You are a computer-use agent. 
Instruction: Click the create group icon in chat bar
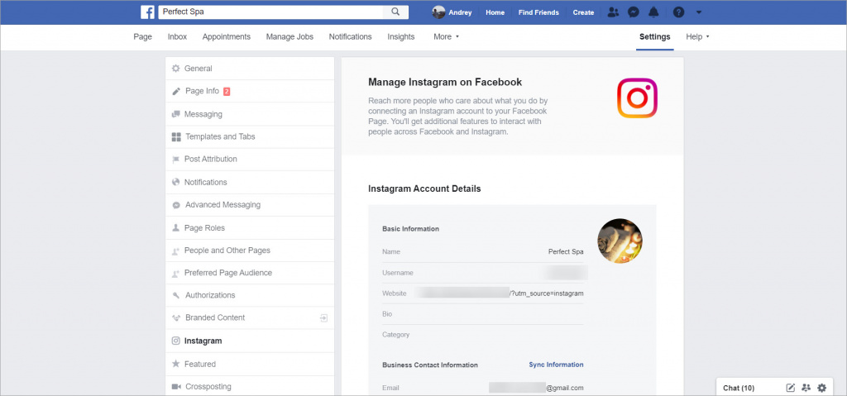[x=806, y=388]
